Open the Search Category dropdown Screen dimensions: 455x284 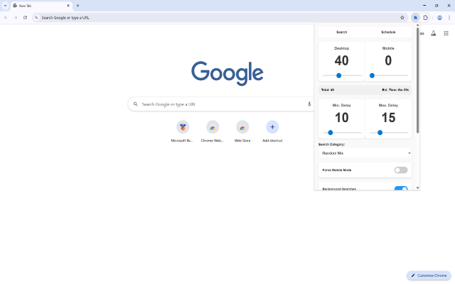point(365,153)
